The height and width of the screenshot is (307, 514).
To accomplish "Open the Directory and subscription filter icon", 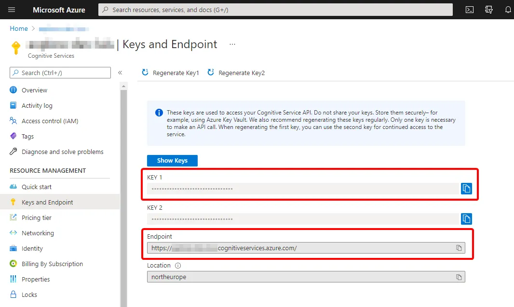I will coord(489,10).
